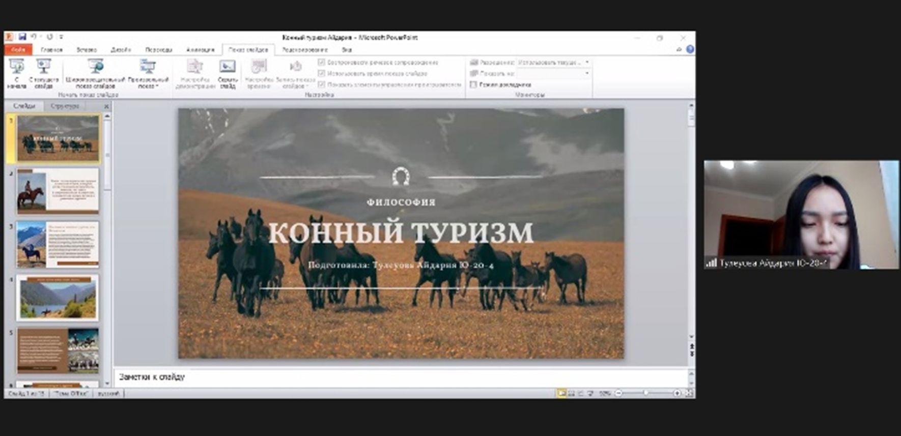Close the slides thumbnail pane with X
Image resolution: width=901 pixels, height=436 pixels.
[106, 106]
